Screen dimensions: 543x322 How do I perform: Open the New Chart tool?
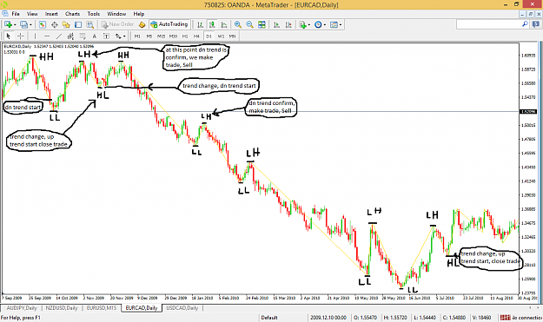point(8,24)
